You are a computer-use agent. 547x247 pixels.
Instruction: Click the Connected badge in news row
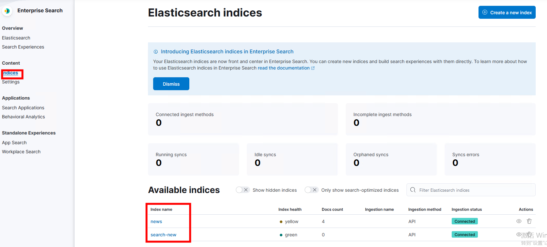point(465,221)
